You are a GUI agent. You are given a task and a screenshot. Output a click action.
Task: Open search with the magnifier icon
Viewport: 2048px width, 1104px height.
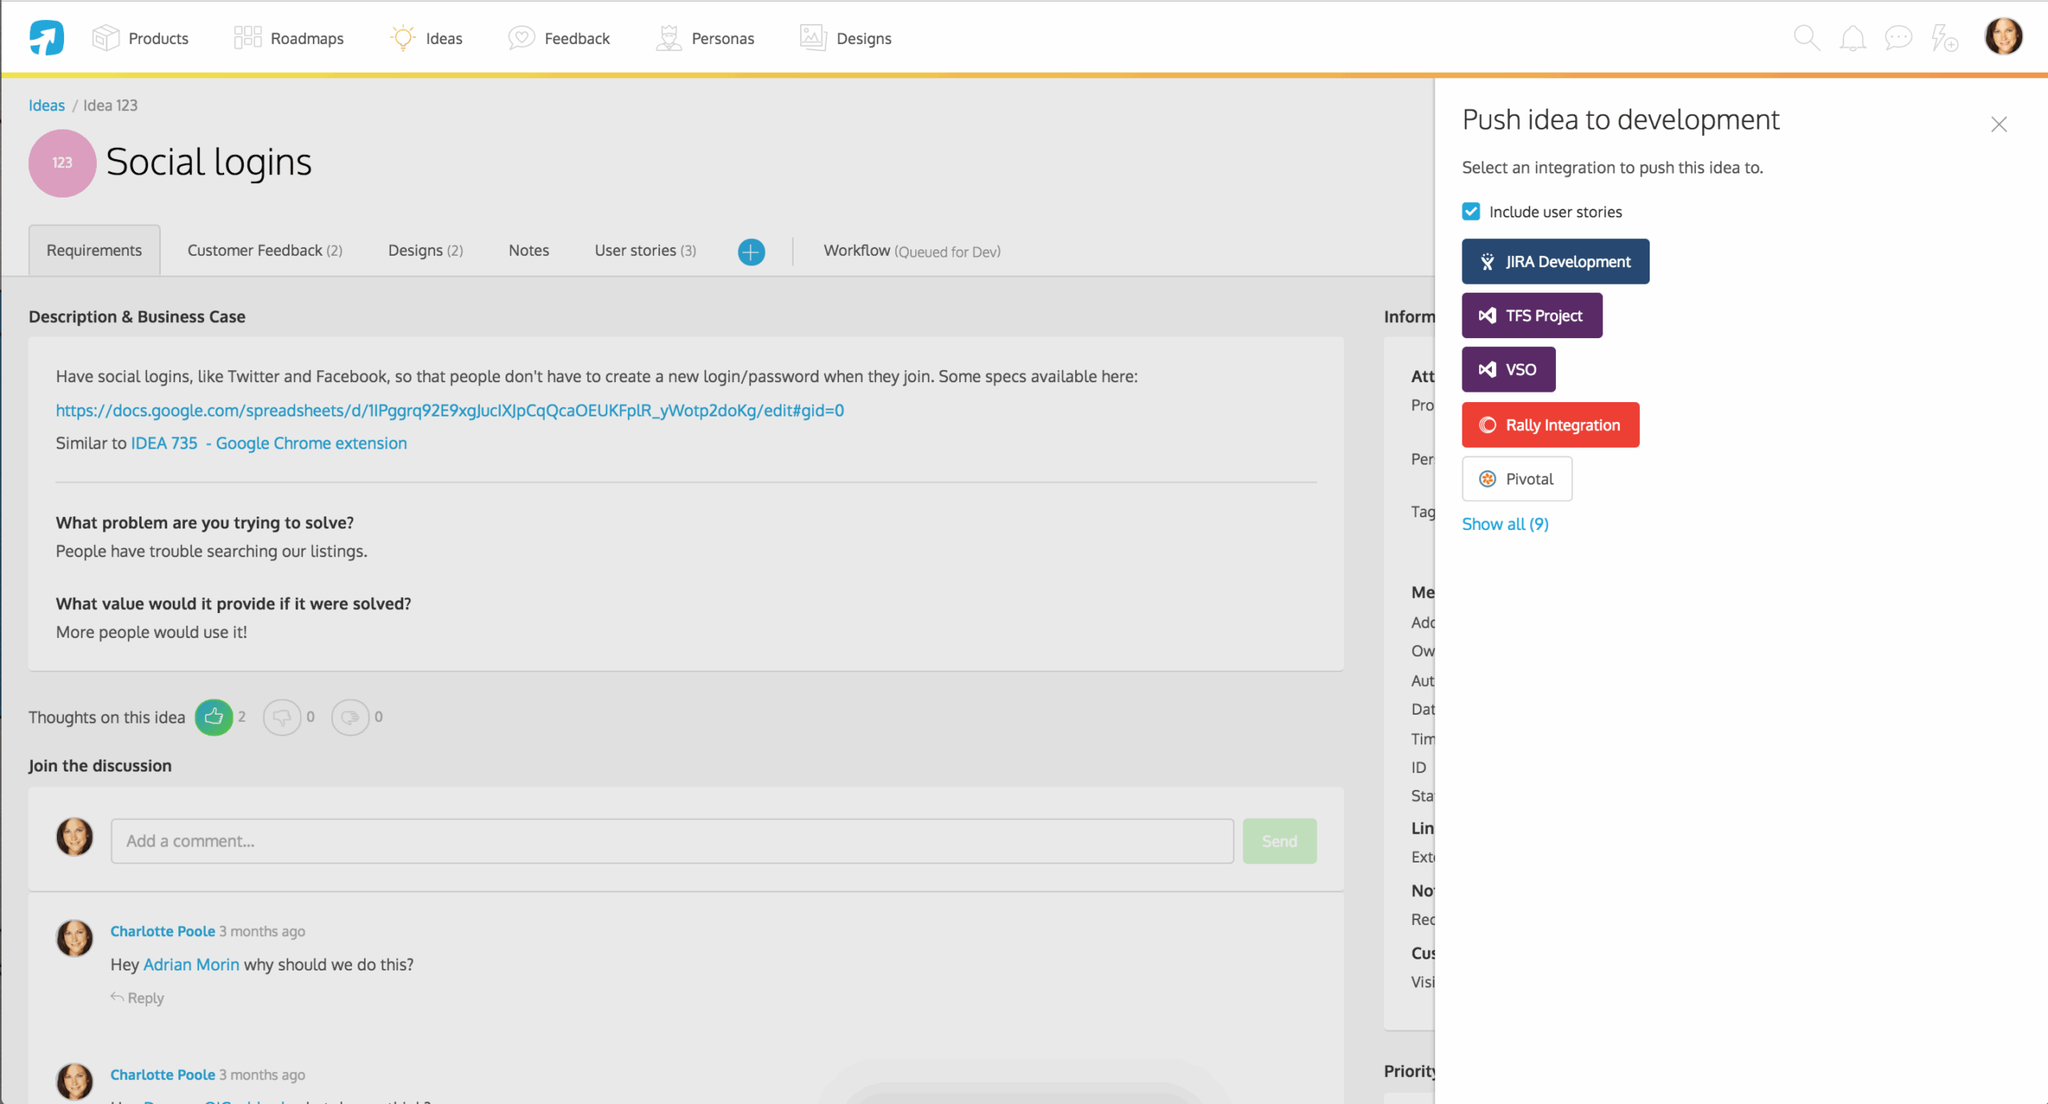click(x=1806, y=38)
